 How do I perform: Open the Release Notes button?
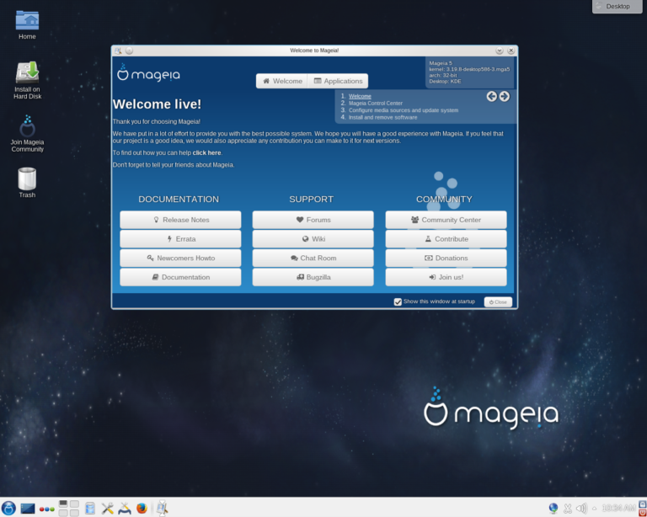pyautogui.click(x=180, y=220)
